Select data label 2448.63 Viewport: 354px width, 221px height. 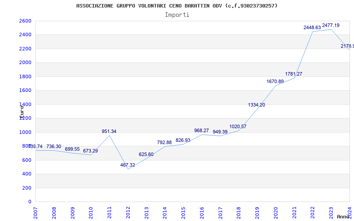point(312,27)
